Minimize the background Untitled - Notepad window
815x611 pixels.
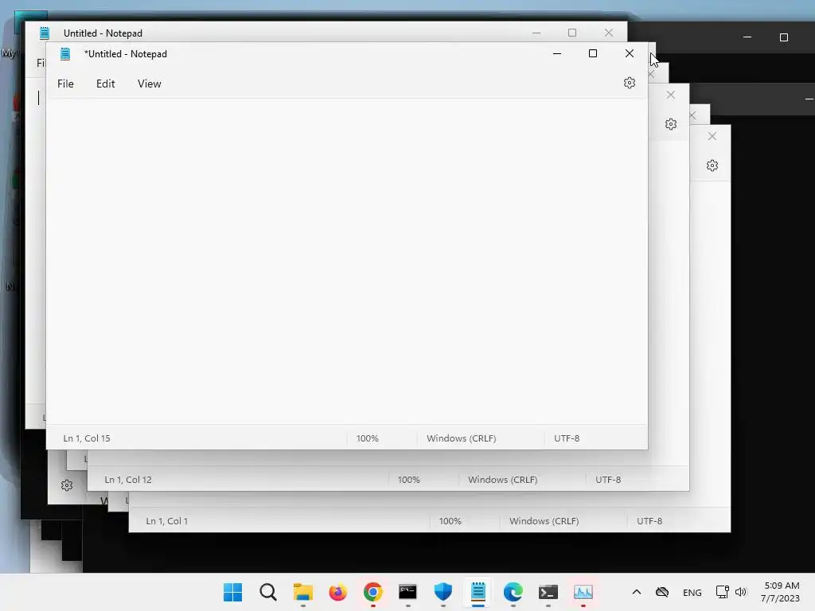[536, 33]
